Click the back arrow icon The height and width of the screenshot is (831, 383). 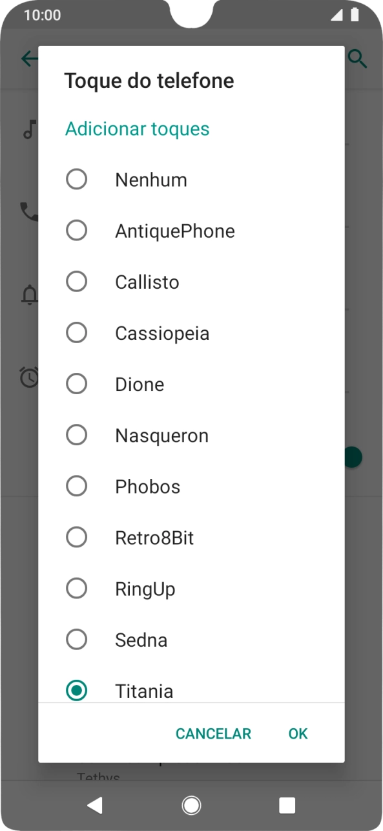28,58
